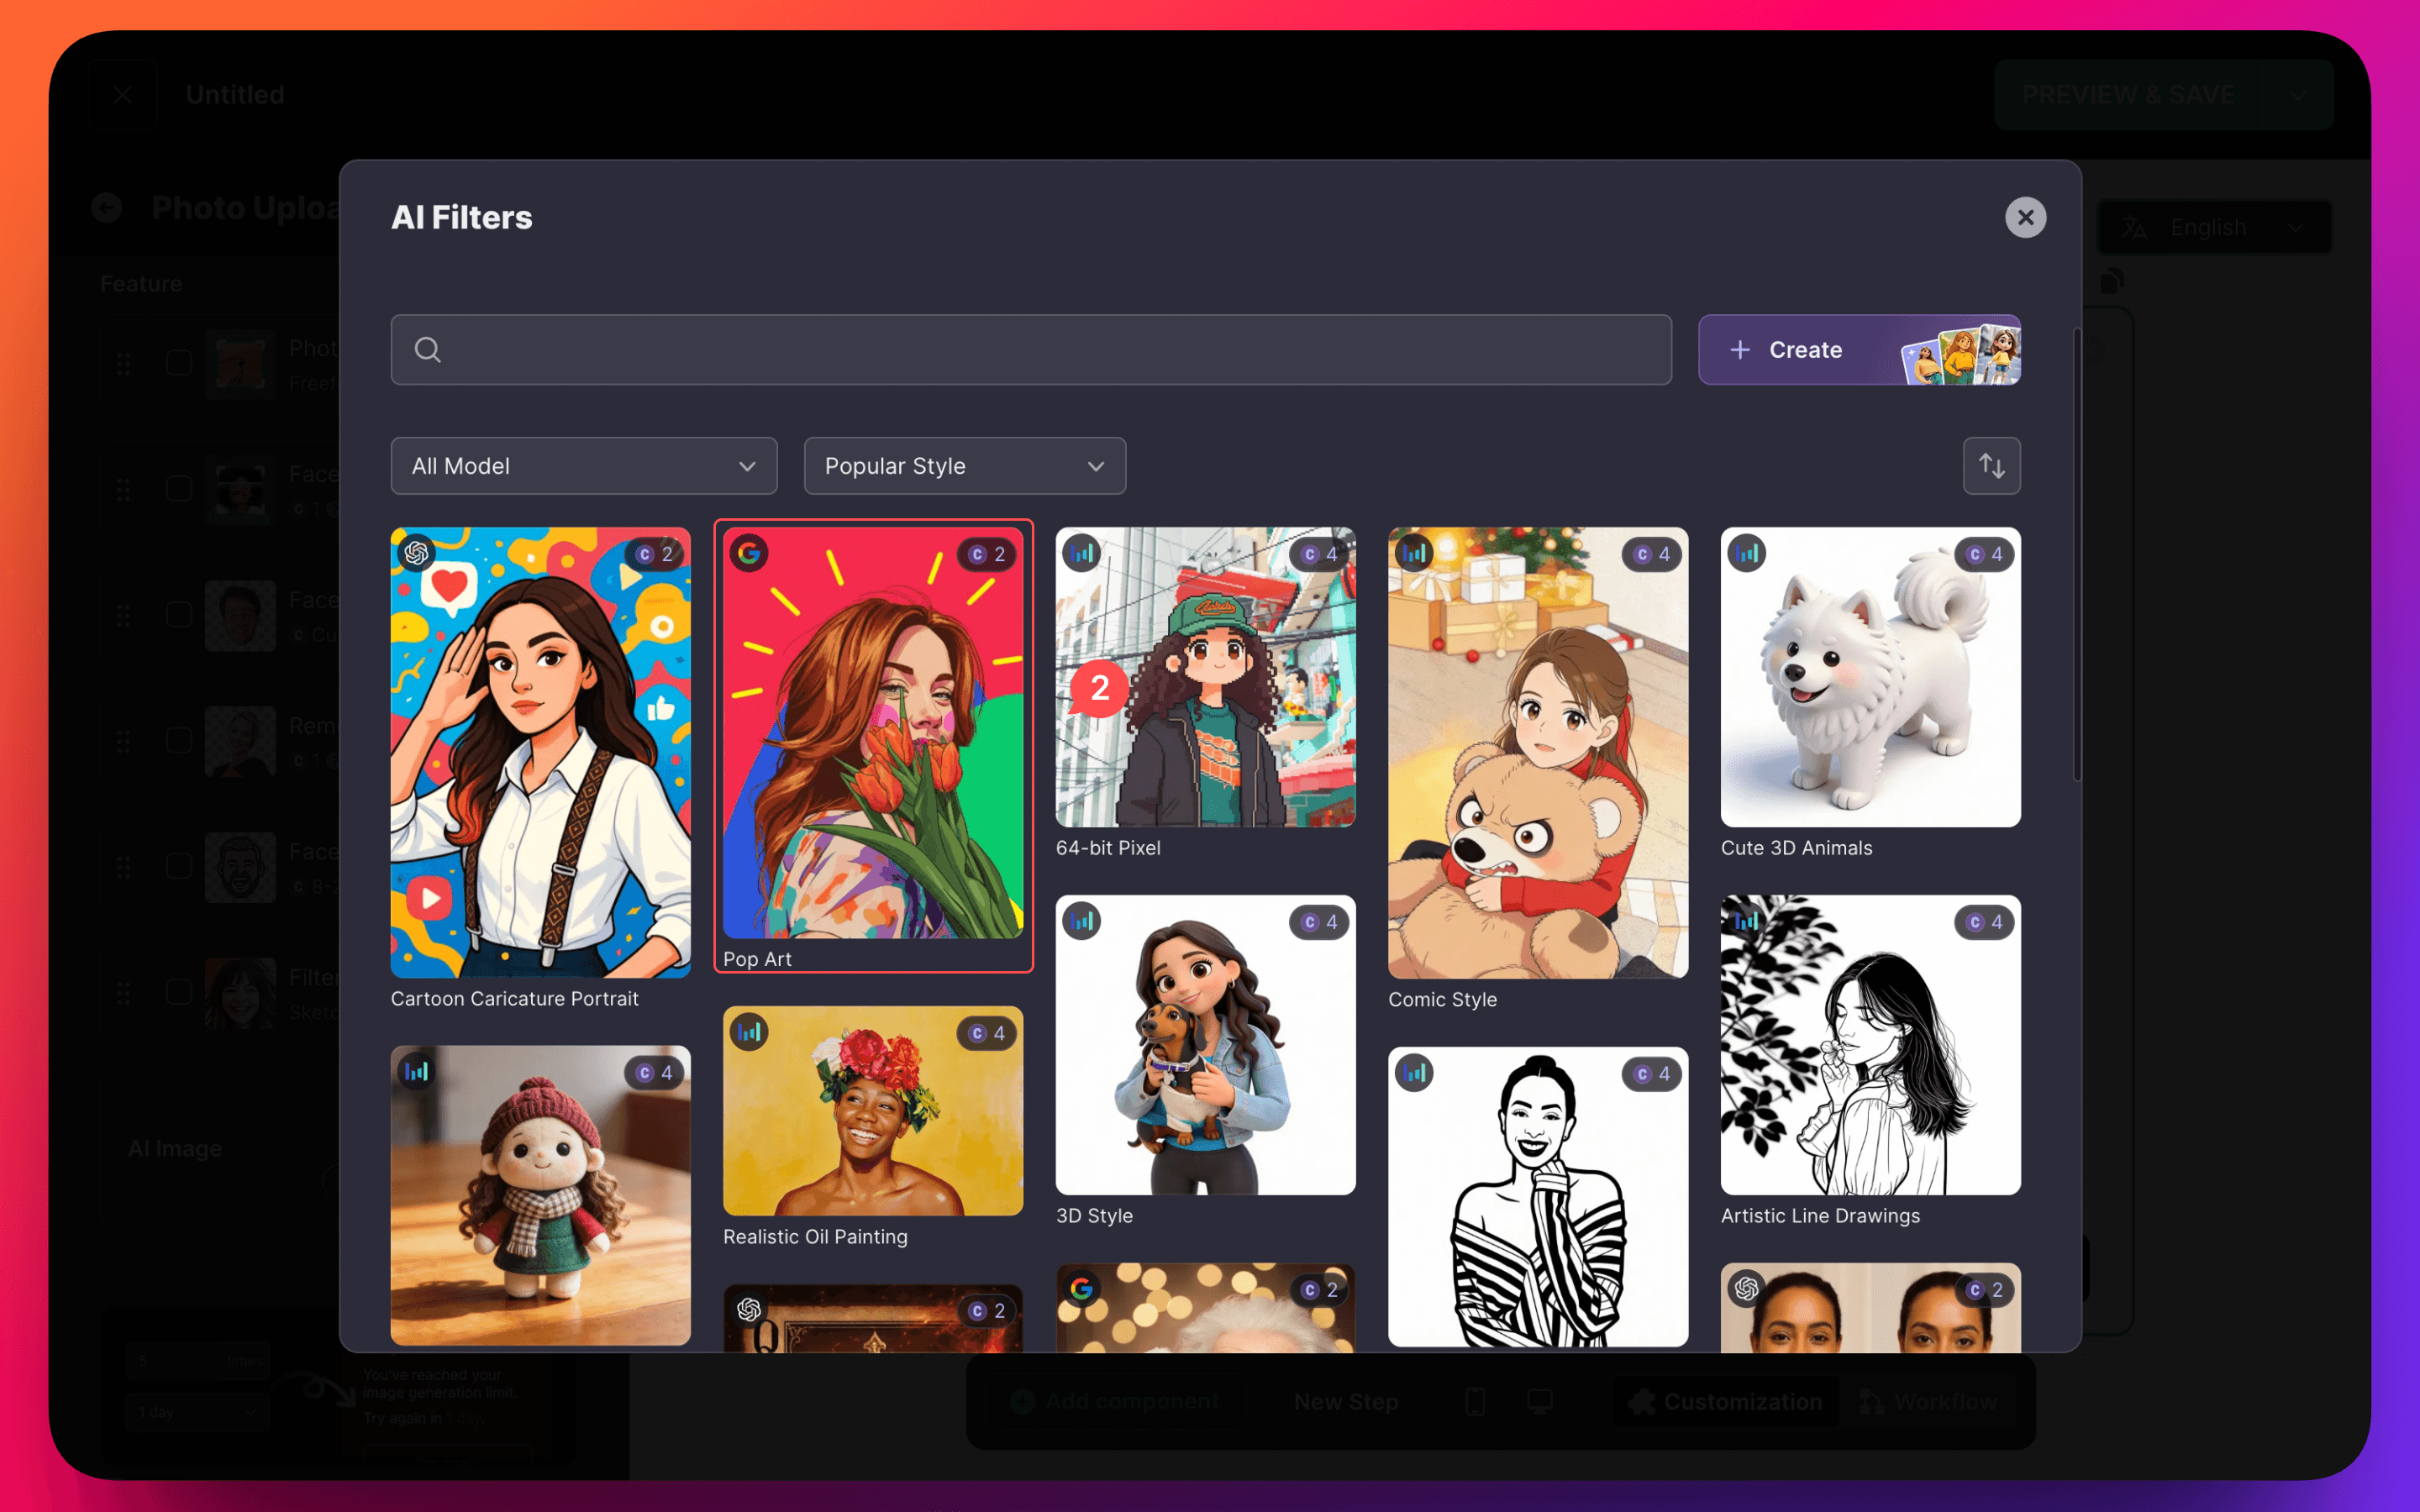Click the sort order arrows icon

pyautogui.click(x=1991, y=466)
